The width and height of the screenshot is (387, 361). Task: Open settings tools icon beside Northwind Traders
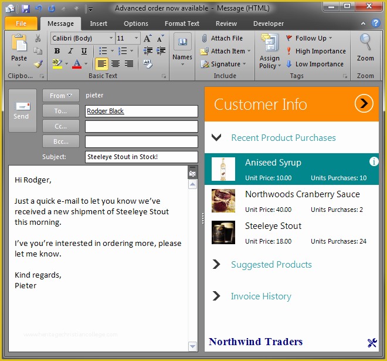[x=372, y=343]
